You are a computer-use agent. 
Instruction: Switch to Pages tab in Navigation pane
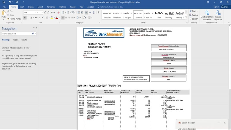15,40
